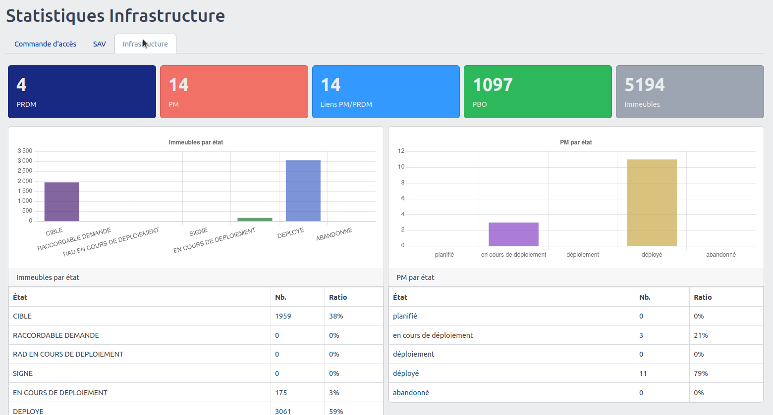Click the blue DEPLOYE bar in chart
This screenshot has width=773, height=415.
303,191
